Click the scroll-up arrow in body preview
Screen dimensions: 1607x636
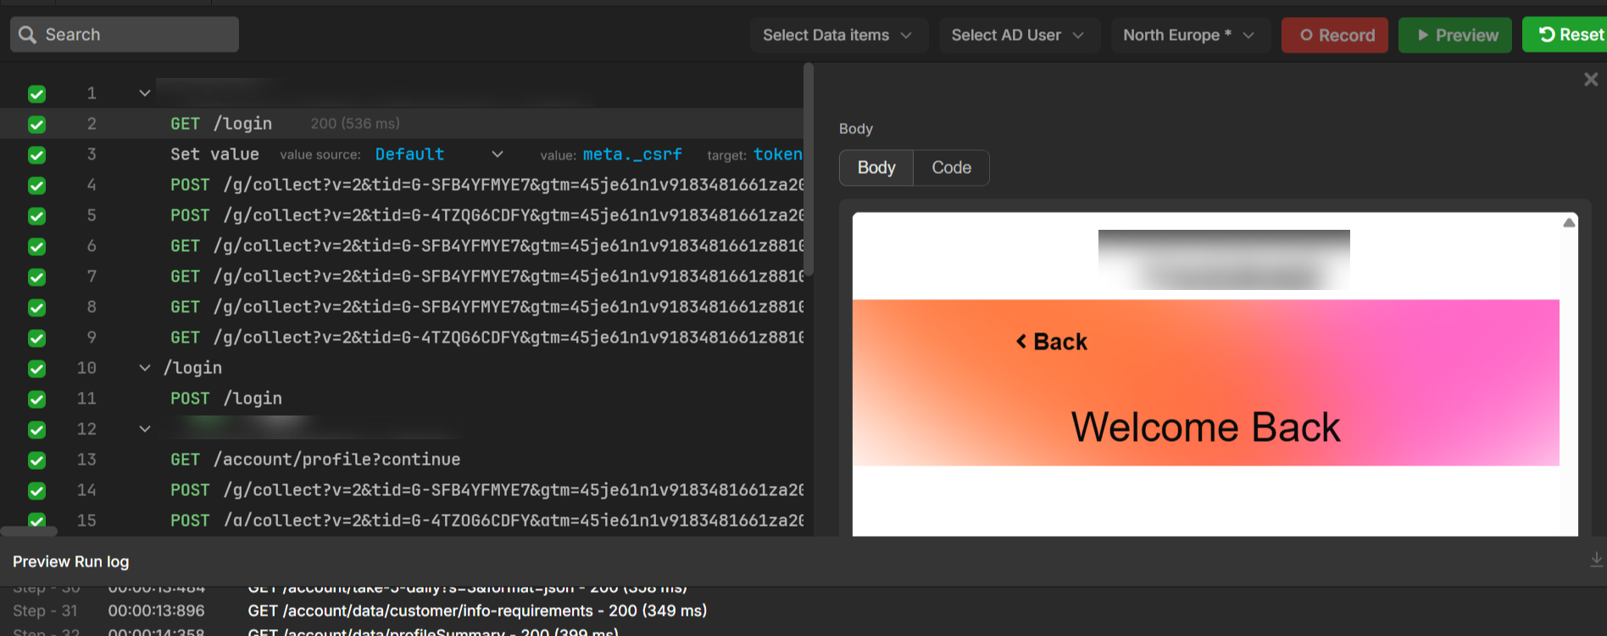1569,223
